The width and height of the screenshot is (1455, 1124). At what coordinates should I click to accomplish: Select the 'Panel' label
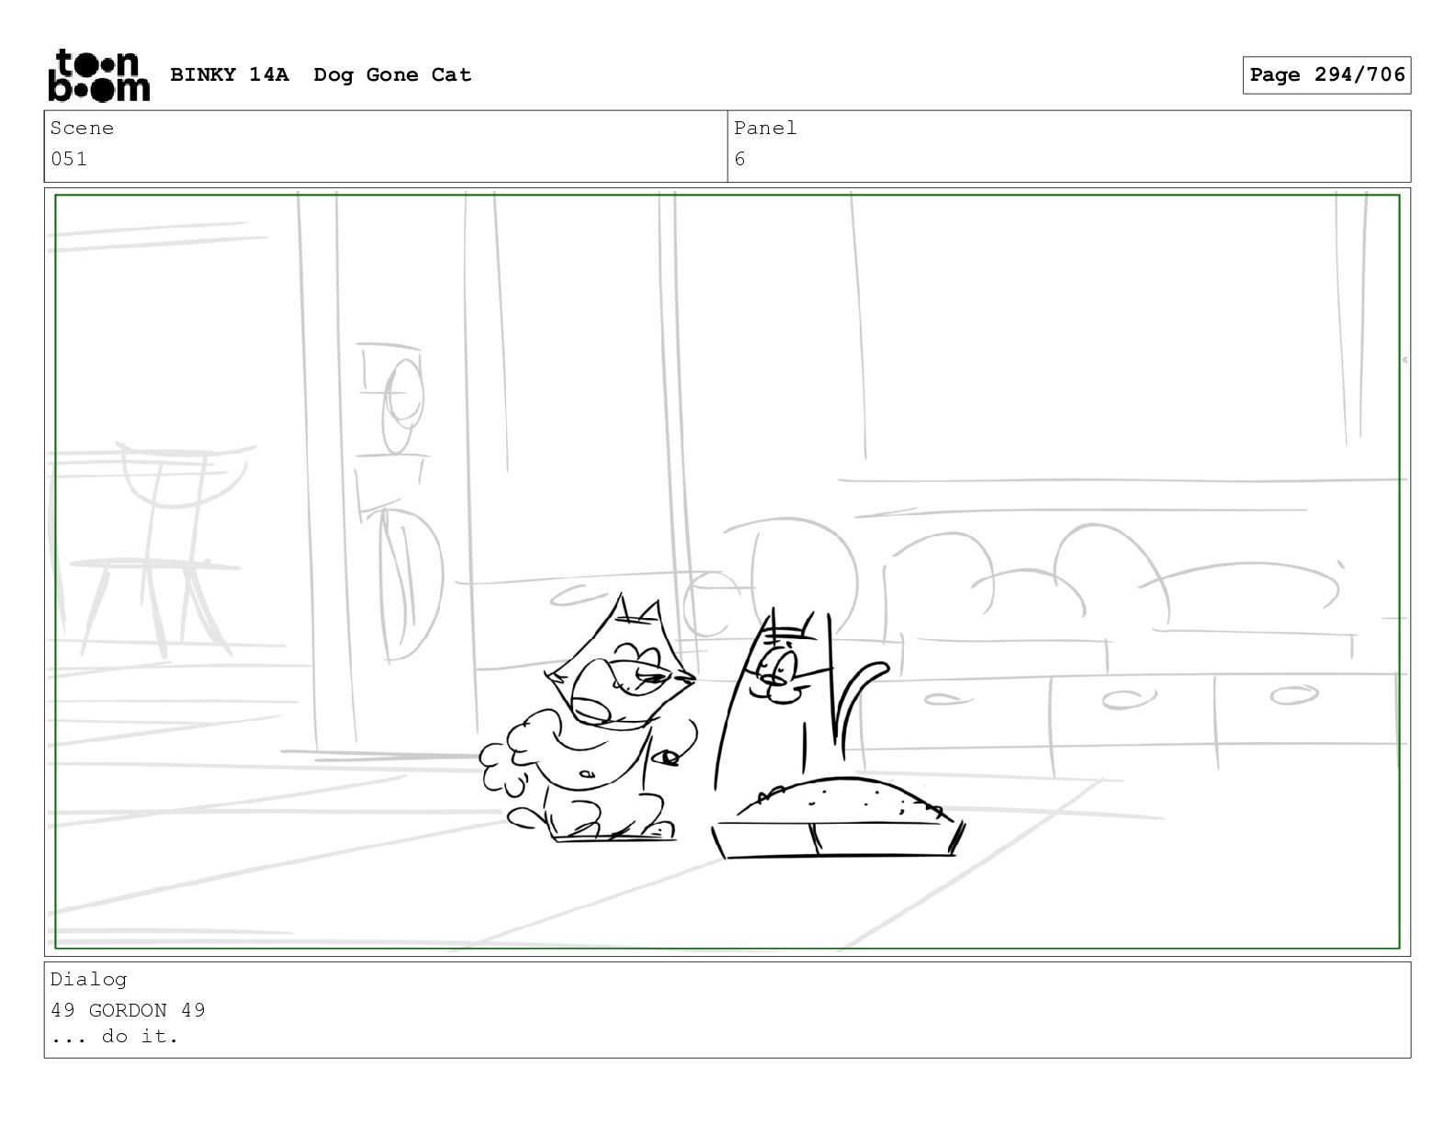tap(764, 129)
